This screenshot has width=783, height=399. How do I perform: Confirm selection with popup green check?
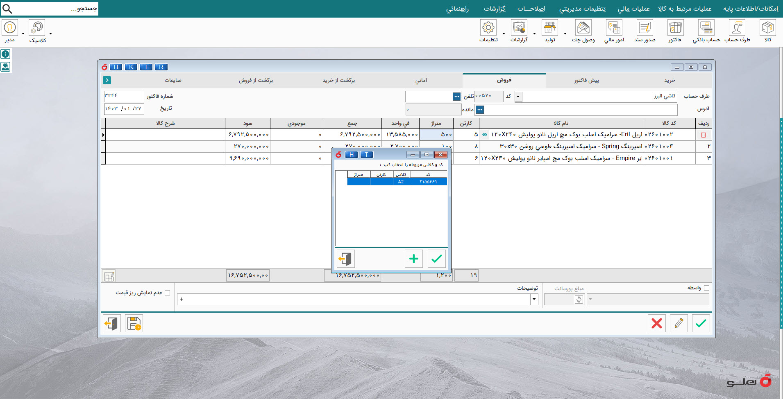[x=436, y=259]
